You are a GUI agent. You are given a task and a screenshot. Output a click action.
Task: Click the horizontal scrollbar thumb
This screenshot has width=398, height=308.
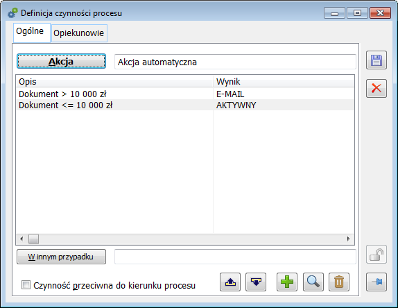pyautogui.click(x=33, y=239)
